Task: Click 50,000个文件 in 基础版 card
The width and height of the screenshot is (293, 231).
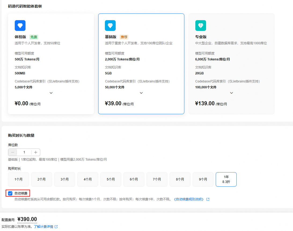Action: (x=115, y=87)
